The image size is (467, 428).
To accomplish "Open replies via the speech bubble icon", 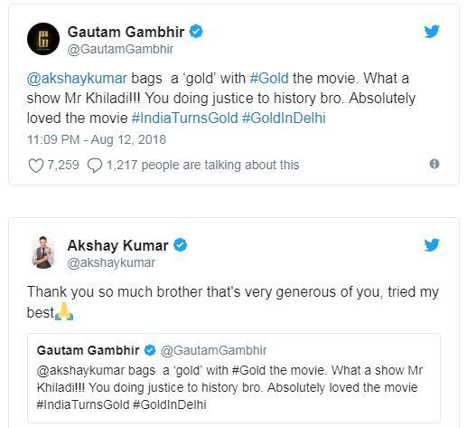I will click(x=95, y=166).
